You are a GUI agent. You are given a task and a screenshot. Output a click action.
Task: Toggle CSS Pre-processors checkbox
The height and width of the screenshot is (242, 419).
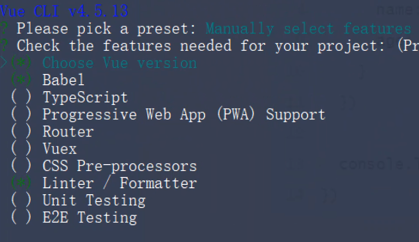point(21,166)
